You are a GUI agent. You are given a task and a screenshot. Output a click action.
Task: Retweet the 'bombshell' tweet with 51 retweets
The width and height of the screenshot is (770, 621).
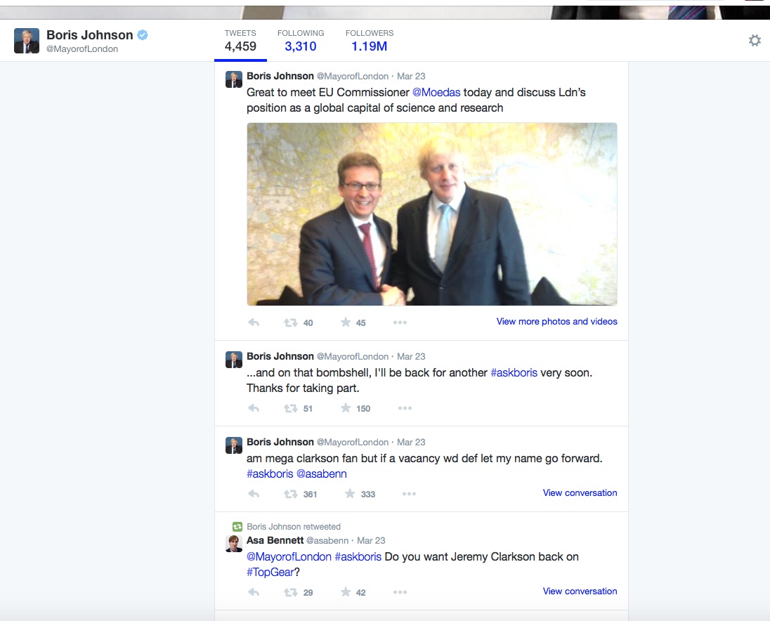coord(290,408)
